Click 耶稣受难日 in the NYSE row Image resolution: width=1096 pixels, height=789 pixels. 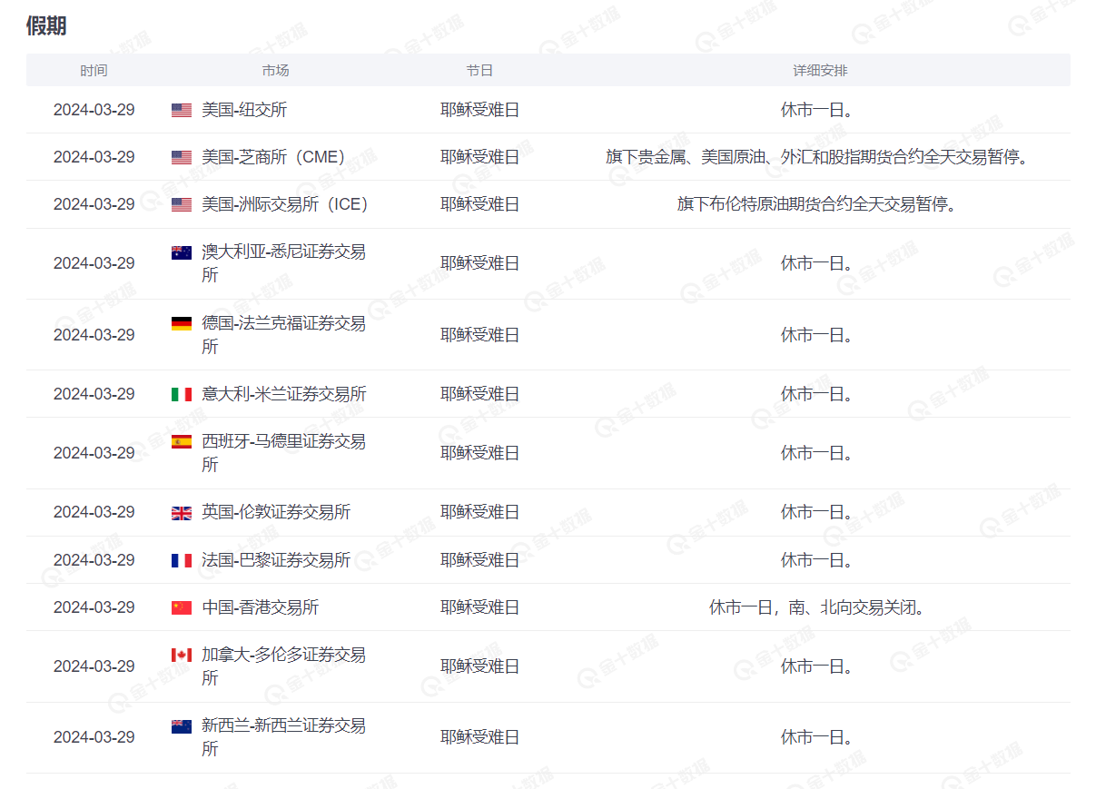(x=480, y=110)
